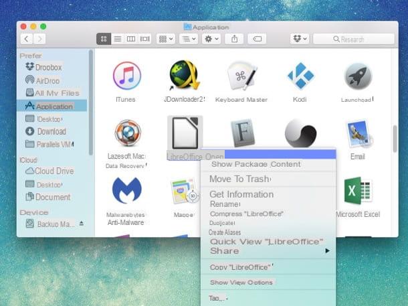Eject the Backup Ma... device
Screen dimensions: 408x306
click(x=82, y=223)
